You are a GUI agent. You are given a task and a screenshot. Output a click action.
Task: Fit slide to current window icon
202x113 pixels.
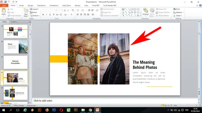click(200, 105)
